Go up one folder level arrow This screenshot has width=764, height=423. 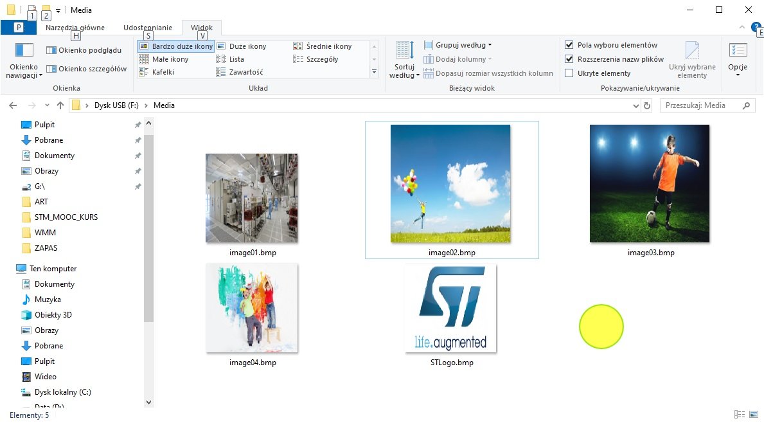click(60, 105)
